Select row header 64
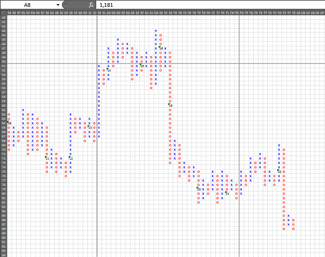 [4, 123]
